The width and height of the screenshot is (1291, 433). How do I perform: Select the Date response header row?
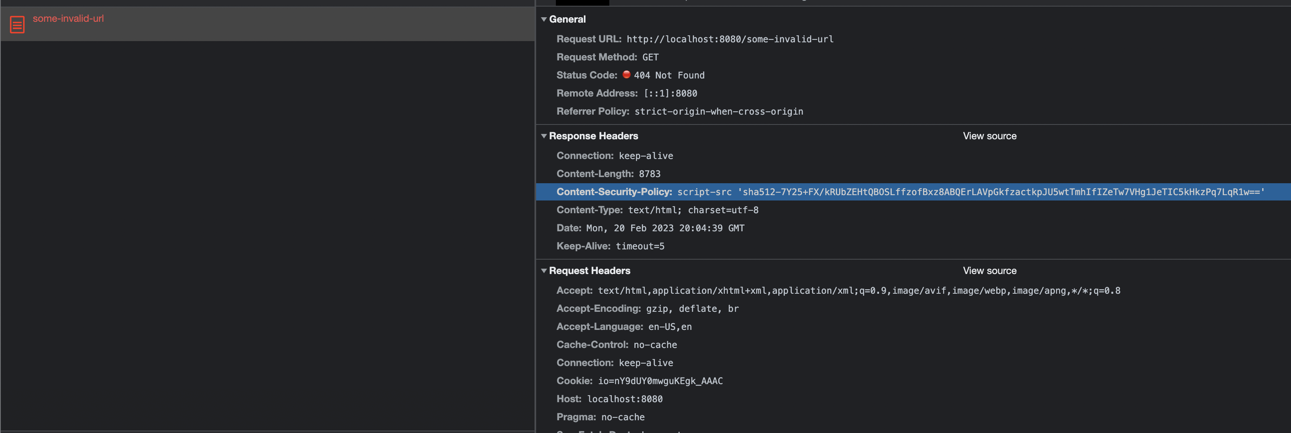click(x=650, y=228)
